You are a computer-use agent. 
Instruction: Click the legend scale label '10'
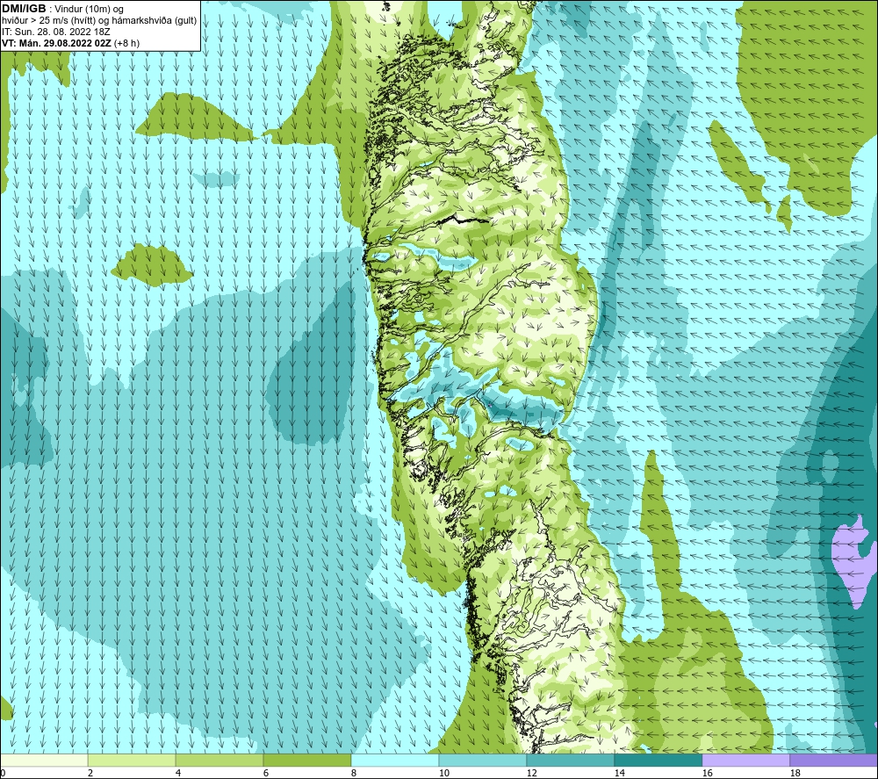443,773
